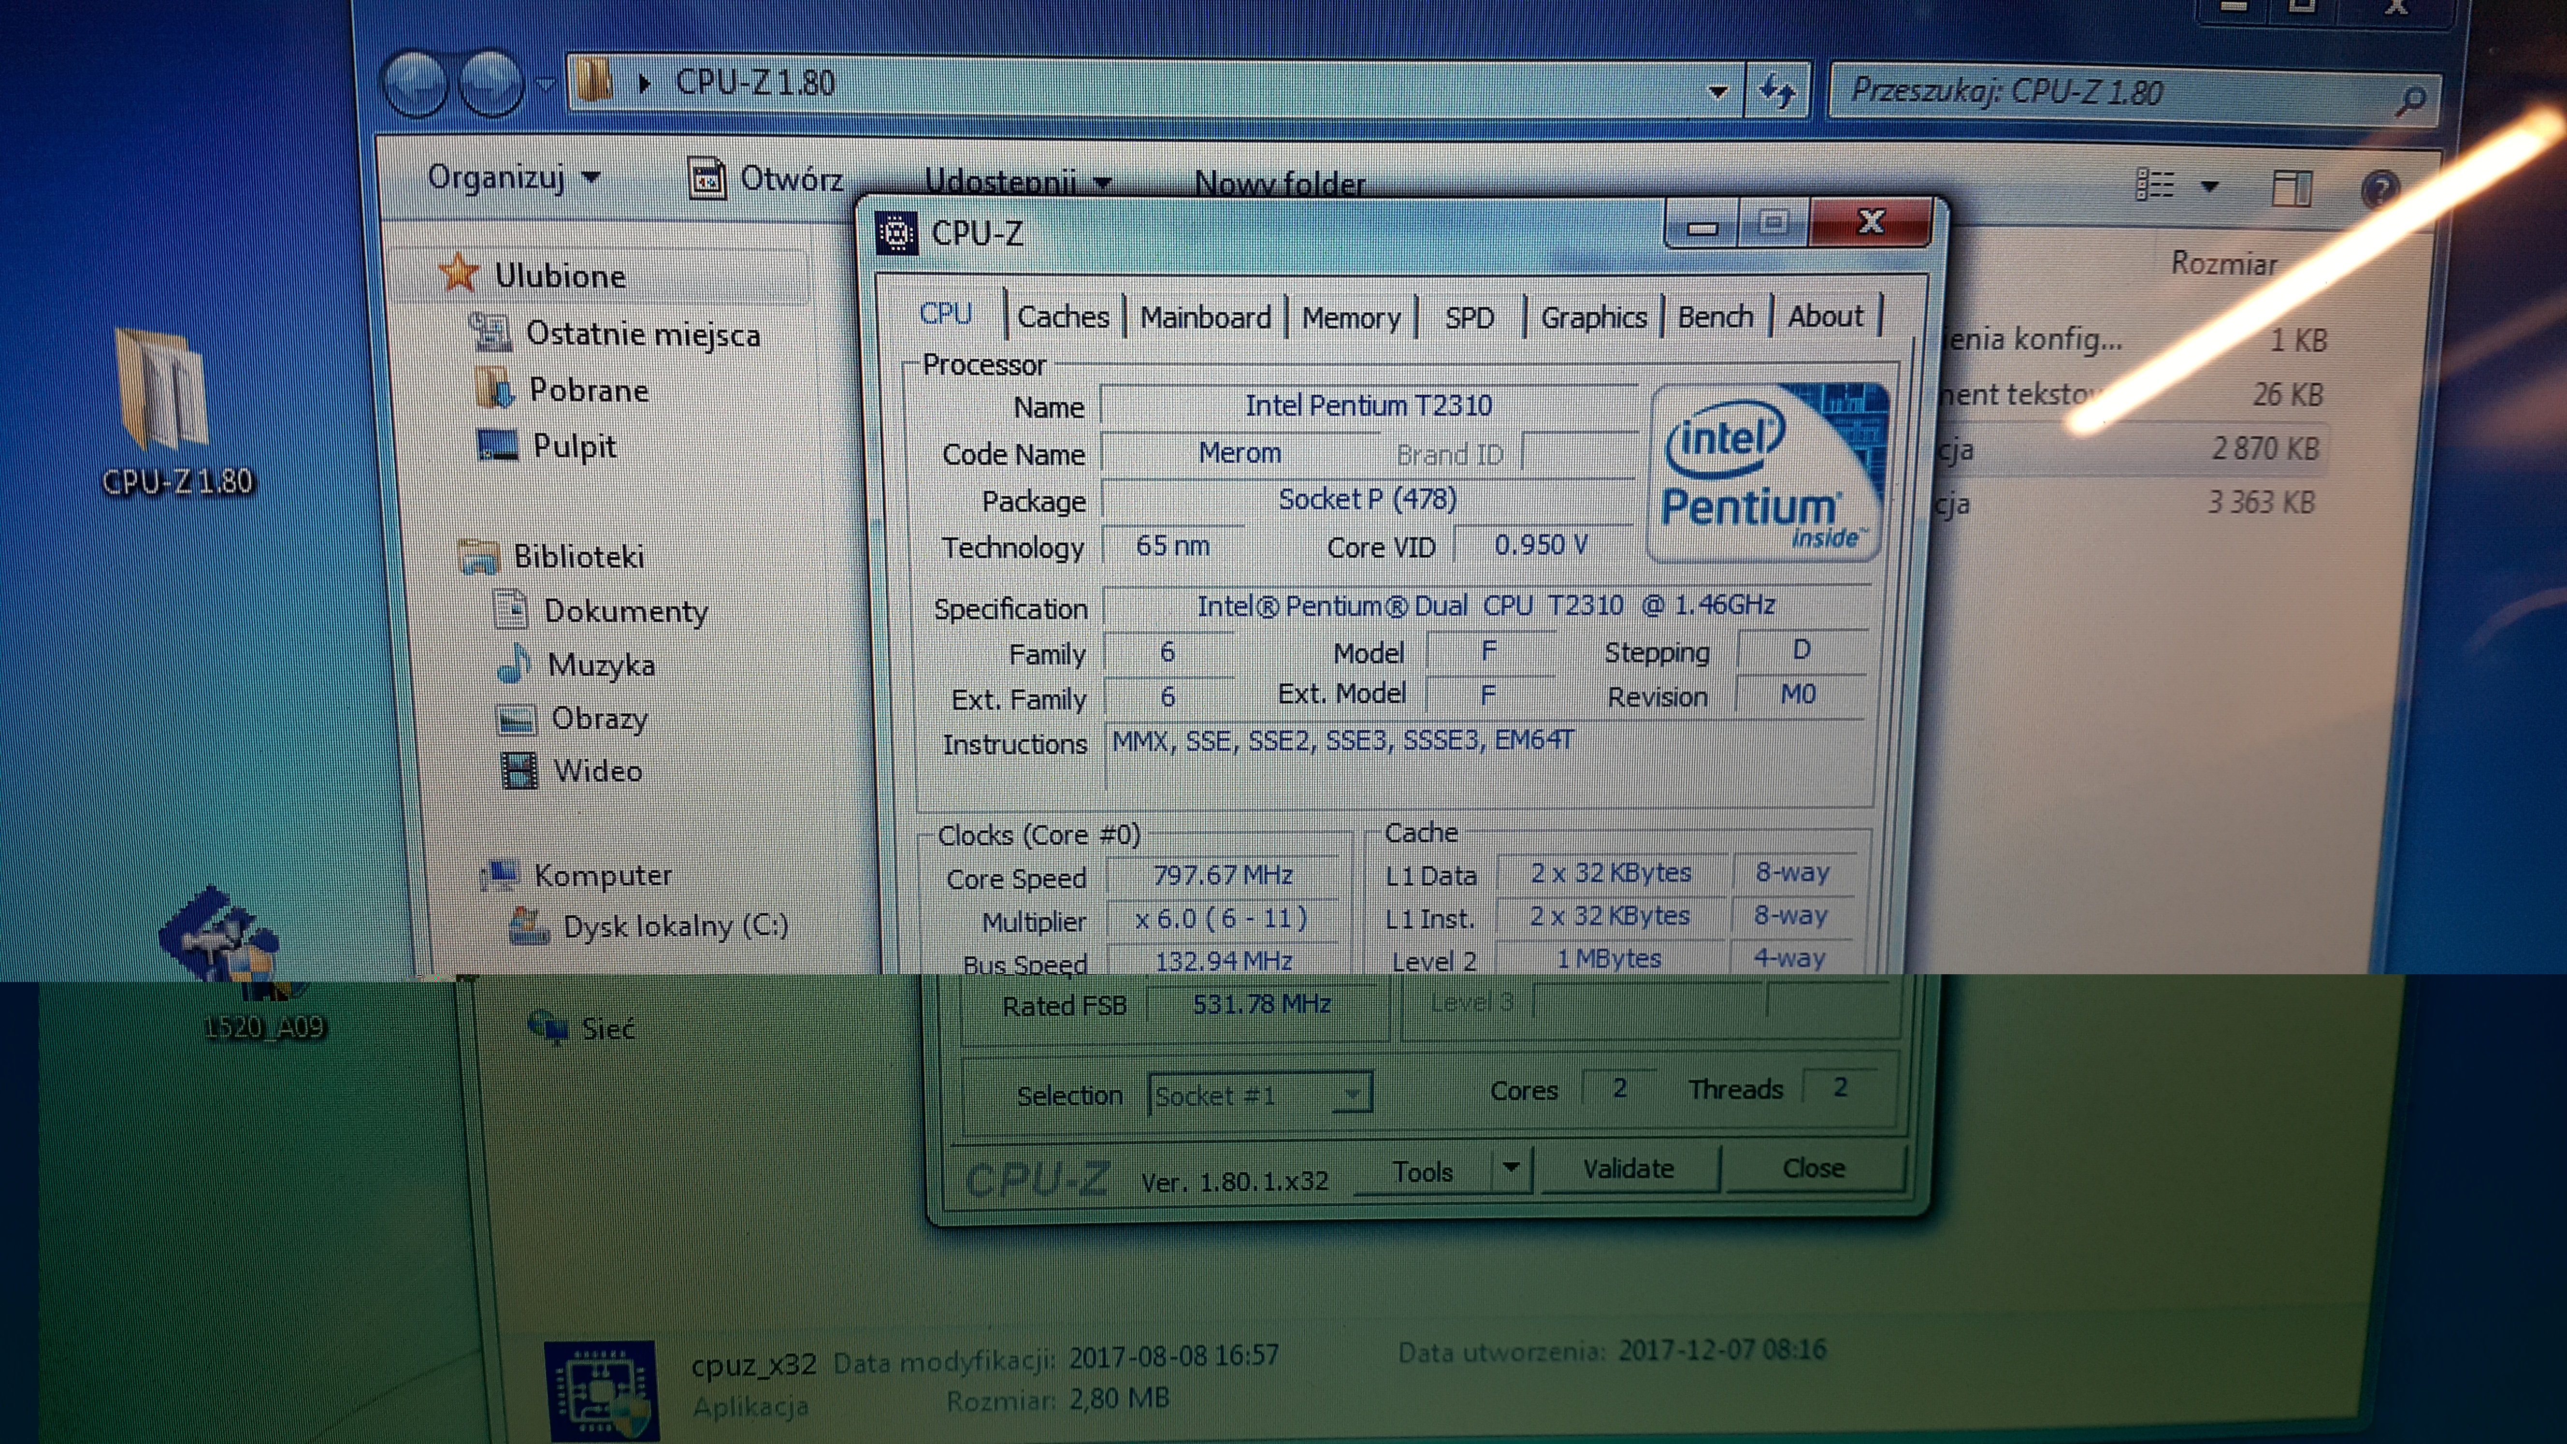
Task: Select Biblioteki in the navigation tree
Action: [579, 557]
